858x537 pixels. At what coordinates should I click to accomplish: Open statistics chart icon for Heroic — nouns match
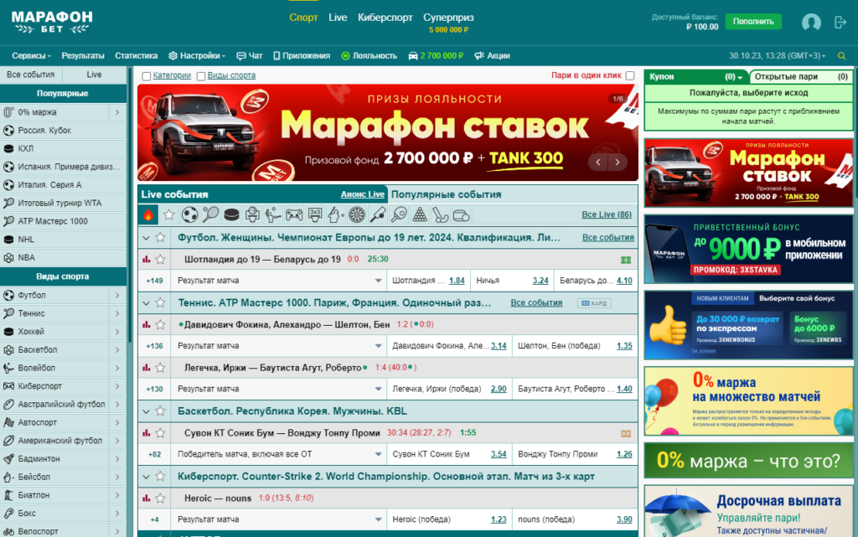(146, 498)
